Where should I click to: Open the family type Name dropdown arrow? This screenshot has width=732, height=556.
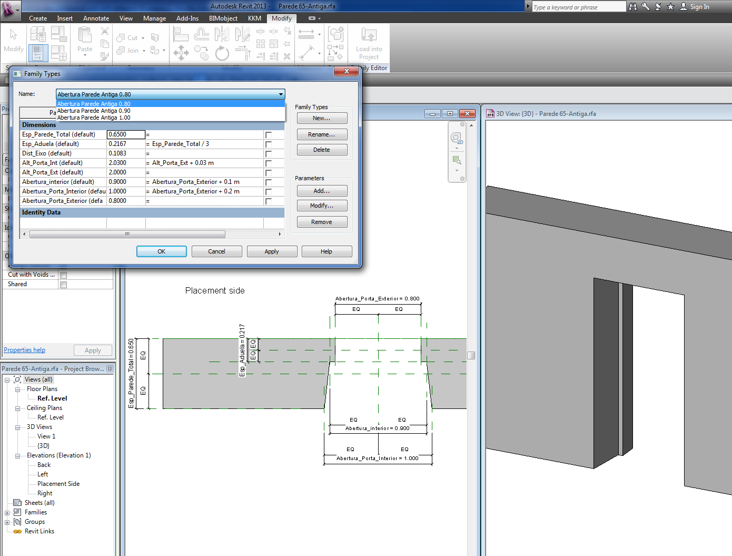click(281, 94)
